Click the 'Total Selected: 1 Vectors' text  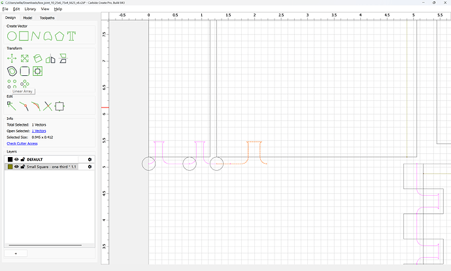coord(26,125)
